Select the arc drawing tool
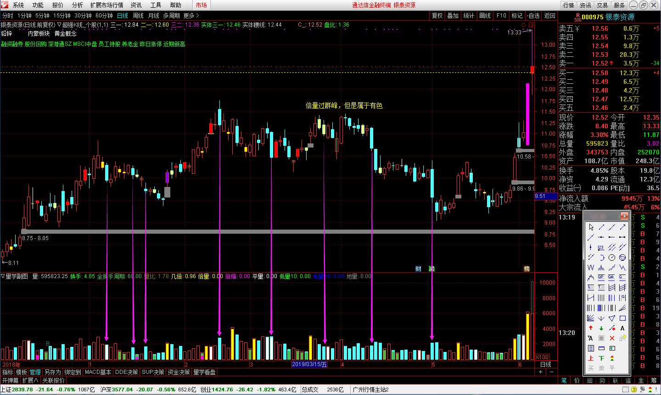The image size is (661, 395). point(601,258)
